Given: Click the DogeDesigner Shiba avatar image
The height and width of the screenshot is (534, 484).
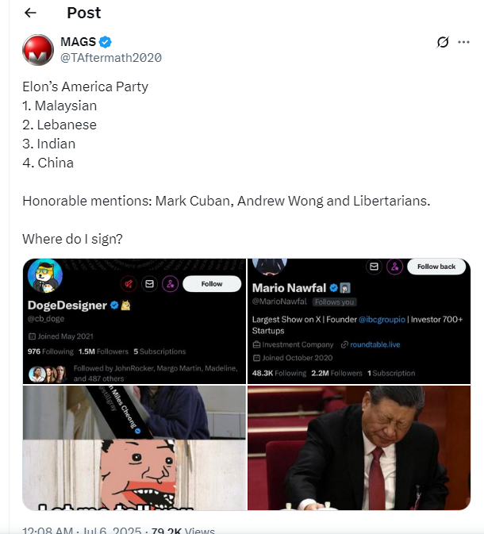Looking at the screenshot, I should pos(44,275).
